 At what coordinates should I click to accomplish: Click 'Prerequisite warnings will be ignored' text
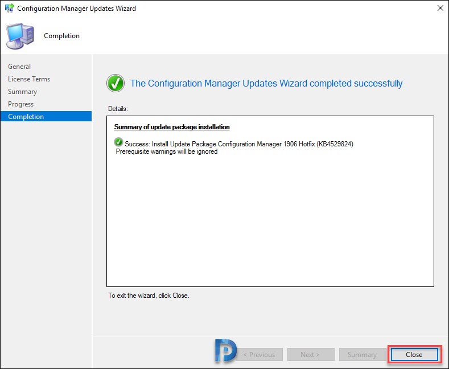click(x=167, y=151)
